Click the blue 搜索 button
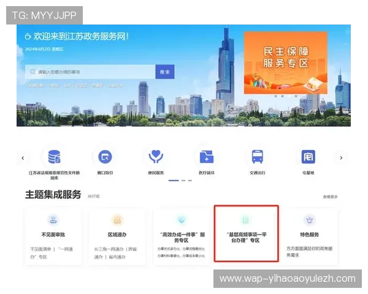The height and width of the screenshot is (294, 368). point(165,72)
